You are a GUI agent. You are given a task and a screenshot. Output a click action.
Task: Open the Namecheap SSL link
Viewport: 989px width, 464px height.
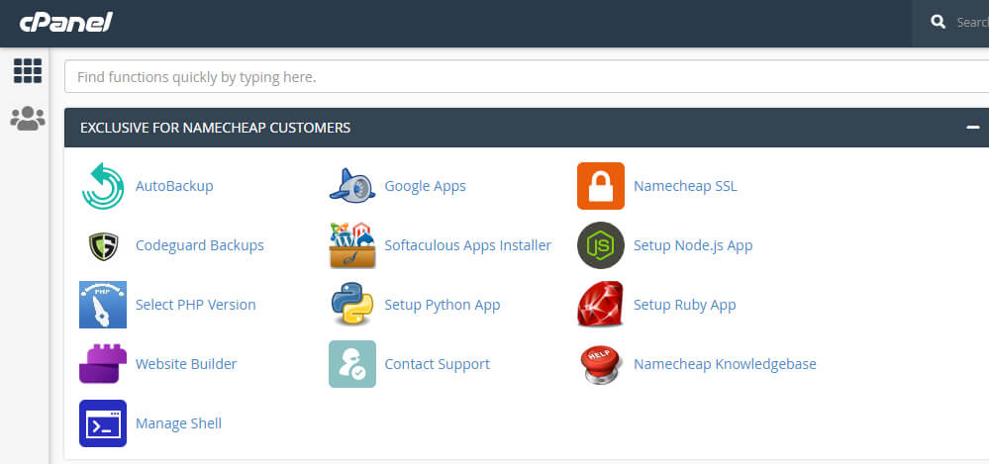(x=685, y=187)
